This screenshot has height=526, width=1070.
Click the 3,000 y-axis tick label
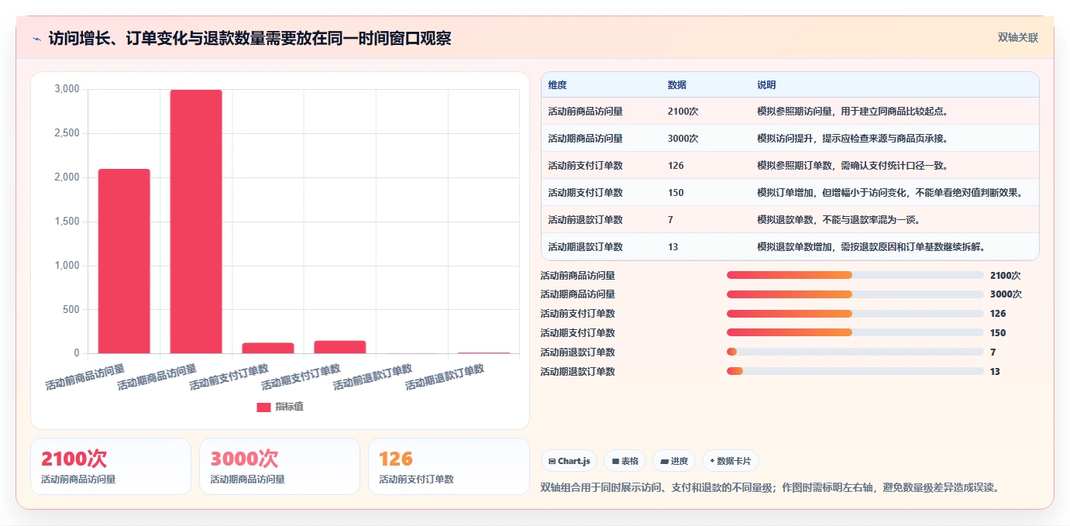[x=67, y=89]
